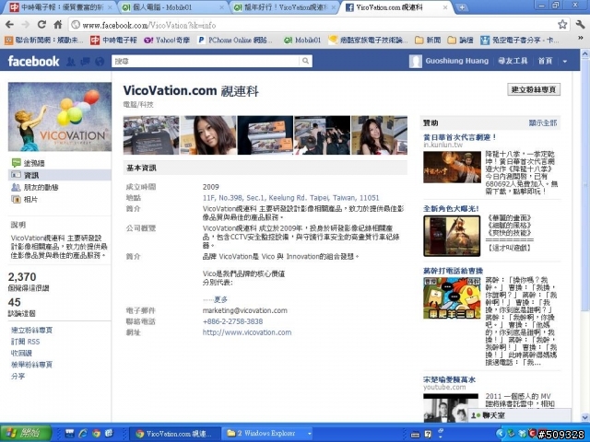
Task: Open Yahoo!奇摩 bookmark
Action: 166,40
